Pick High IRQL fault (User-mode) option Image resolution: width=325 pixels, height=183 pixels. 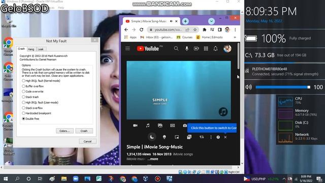tap(40, 103)
